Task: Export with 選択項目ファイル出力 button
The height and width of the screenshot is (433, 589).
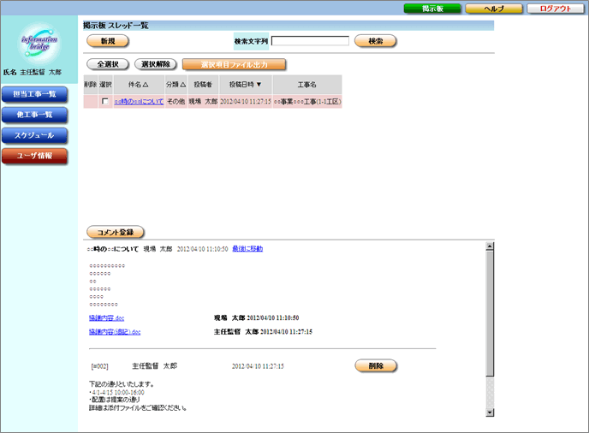Action: [x=234, y=64]
